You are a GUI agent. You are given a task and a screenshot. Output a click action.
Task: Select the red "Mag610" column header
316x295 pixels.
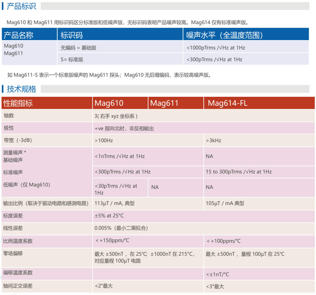tap(109, 103)
